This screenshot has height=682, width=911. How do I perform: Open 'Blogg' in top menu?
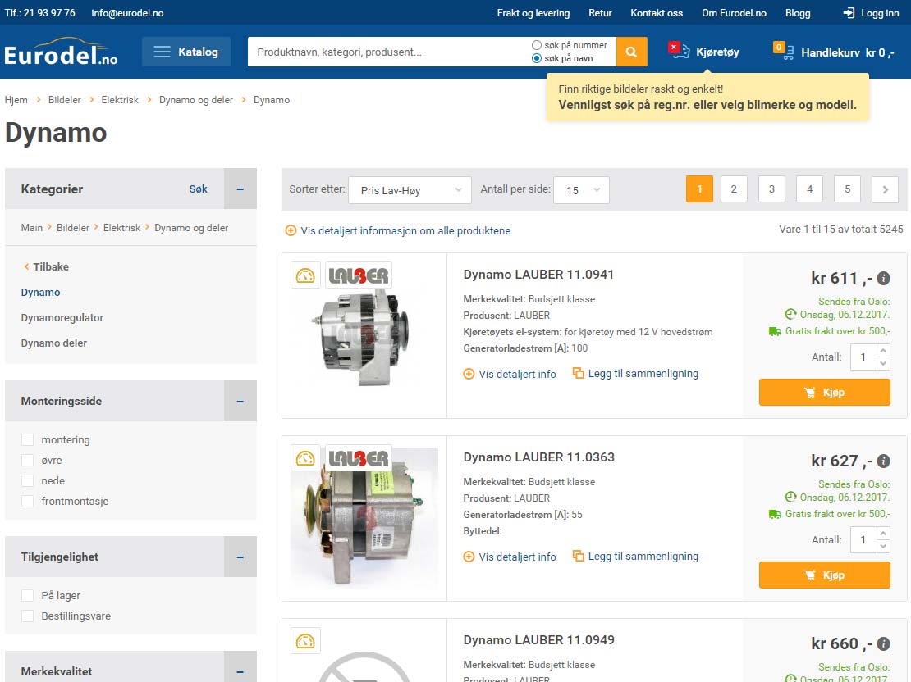coord(798,13)
